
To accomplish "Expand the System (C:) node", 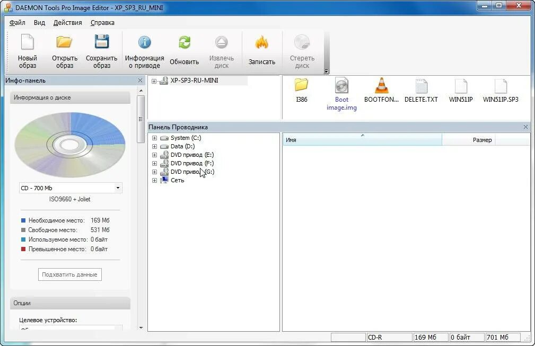I will pos(155,138).
